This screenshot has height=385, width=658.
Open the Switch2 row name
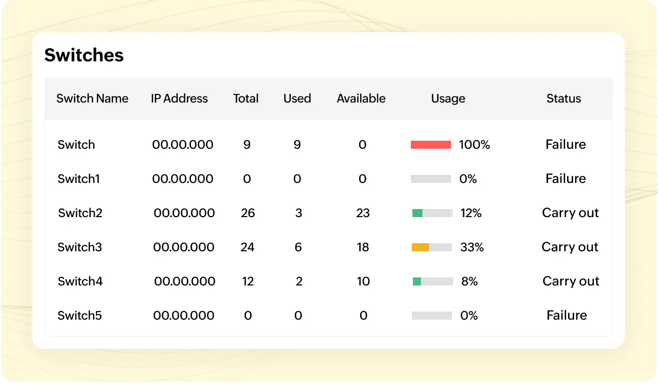[x=80, y=213]
